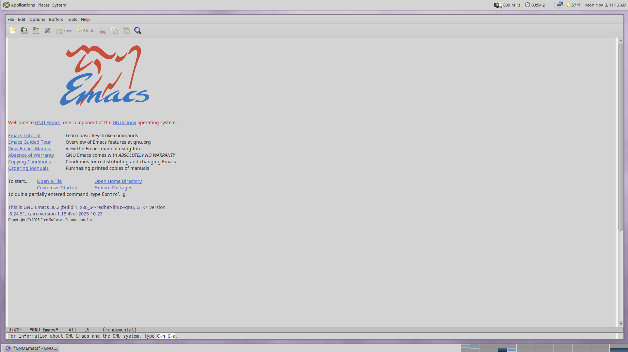This screenshot has width=628, height=352.
Task: Click the Open File toolbar icon
Action: [x=24, y=30]
